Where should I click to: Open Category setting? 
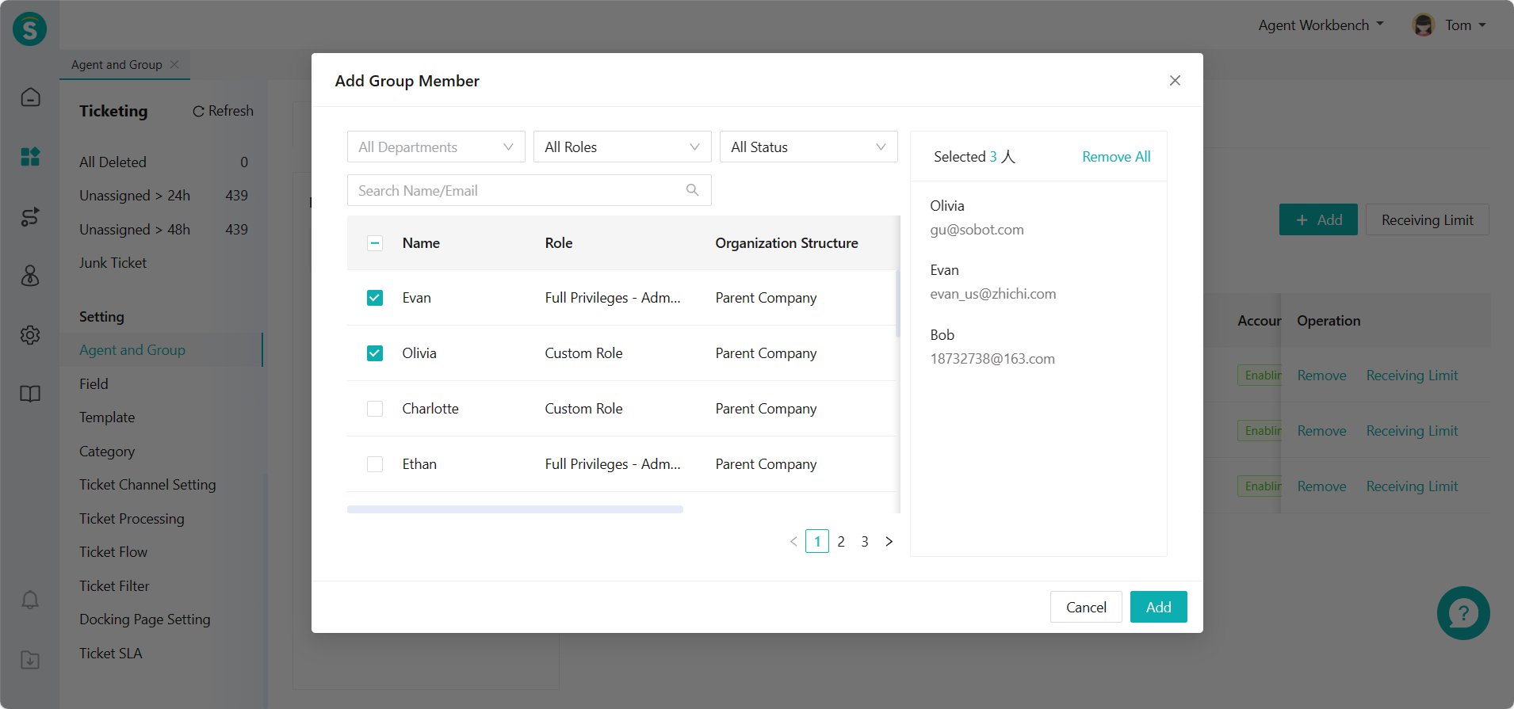(x=107, y=451)
